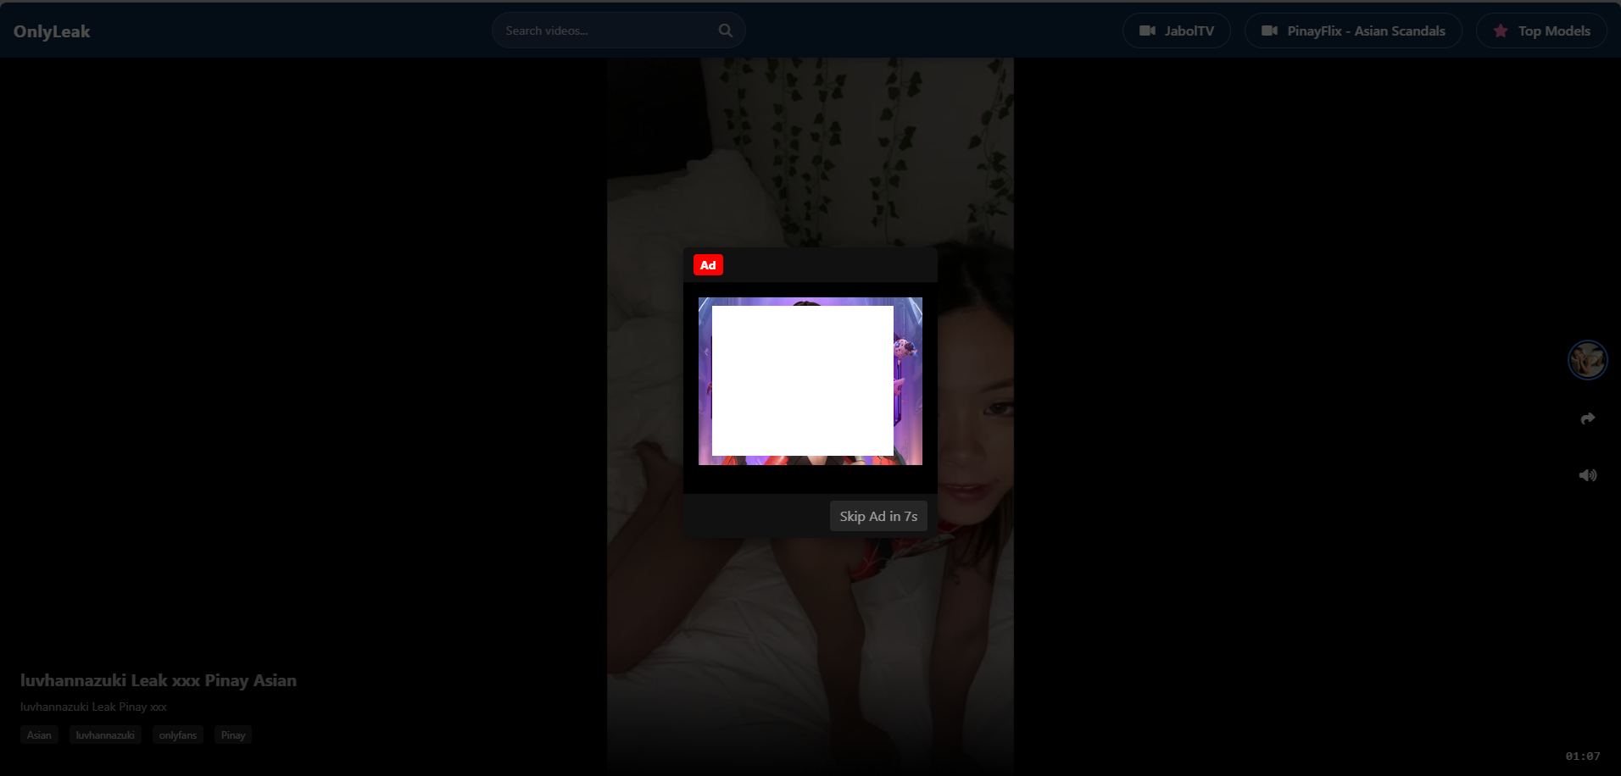This screenshot has height=776, width=1621.
Task: Mute the video using the speaker icon
Action: (1586, 474)
